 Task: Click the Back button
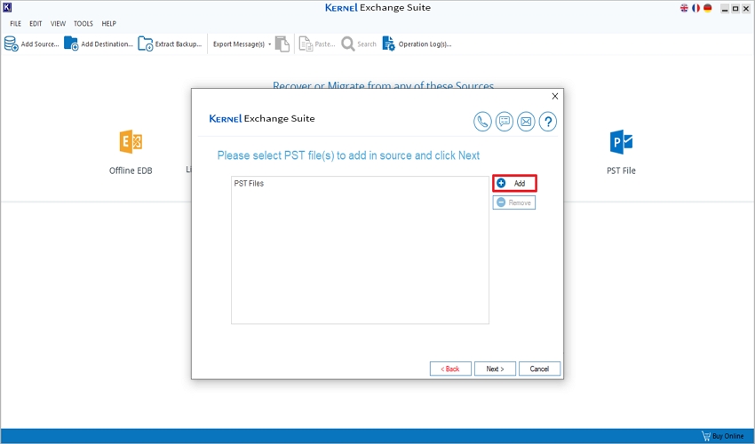click(x=450, y=369)
